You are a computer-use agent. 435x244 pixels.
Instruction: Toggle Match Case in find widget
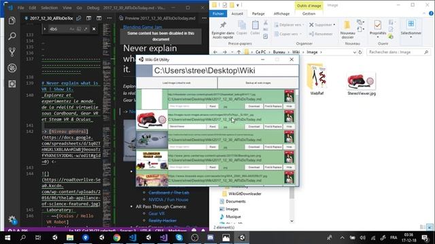[72, 28]
